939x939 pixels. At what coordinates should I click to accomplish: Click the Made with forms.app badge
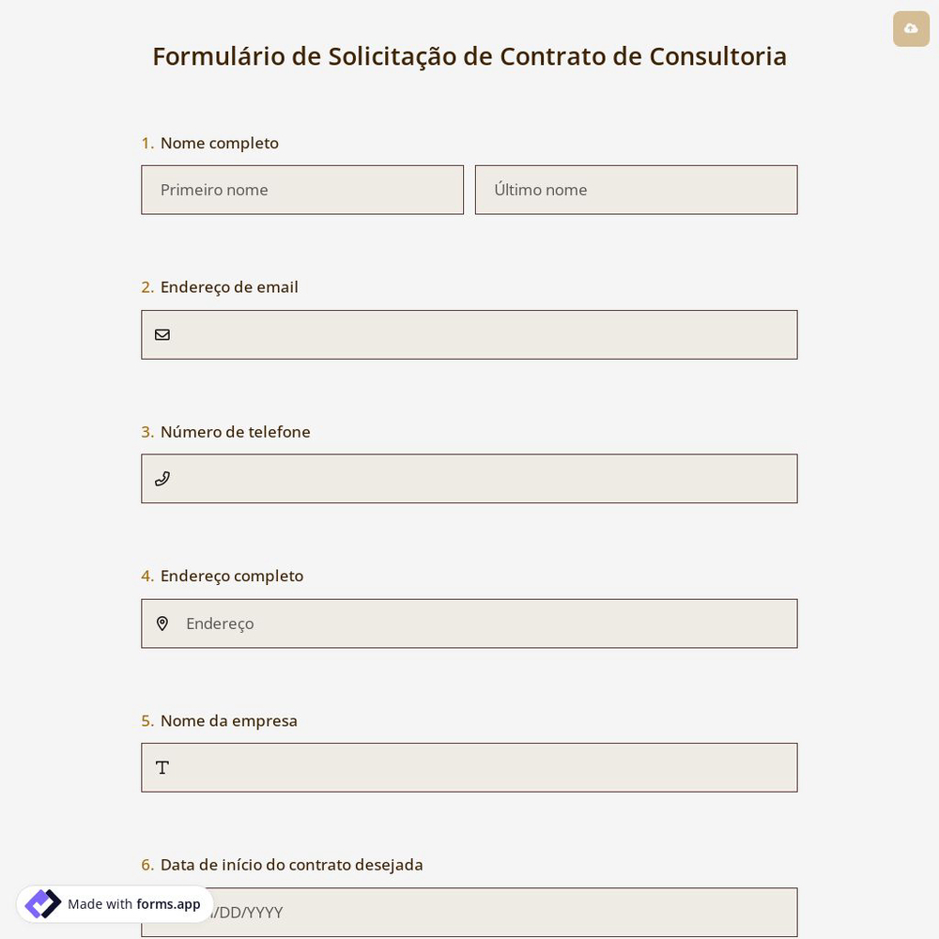pos(113,903)
